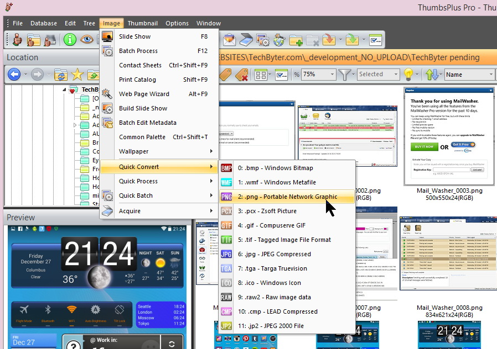This screenshot has height=349, width=497.
Task: Click the BMP format icon
Action: [226, 168]
